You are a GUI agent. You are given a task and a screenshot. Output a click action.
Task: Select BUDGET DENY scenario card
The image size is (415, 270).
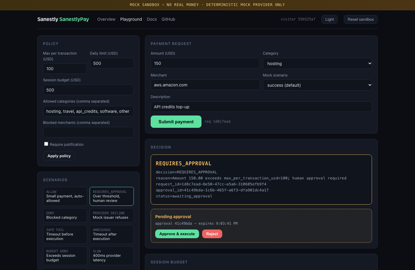65,256
